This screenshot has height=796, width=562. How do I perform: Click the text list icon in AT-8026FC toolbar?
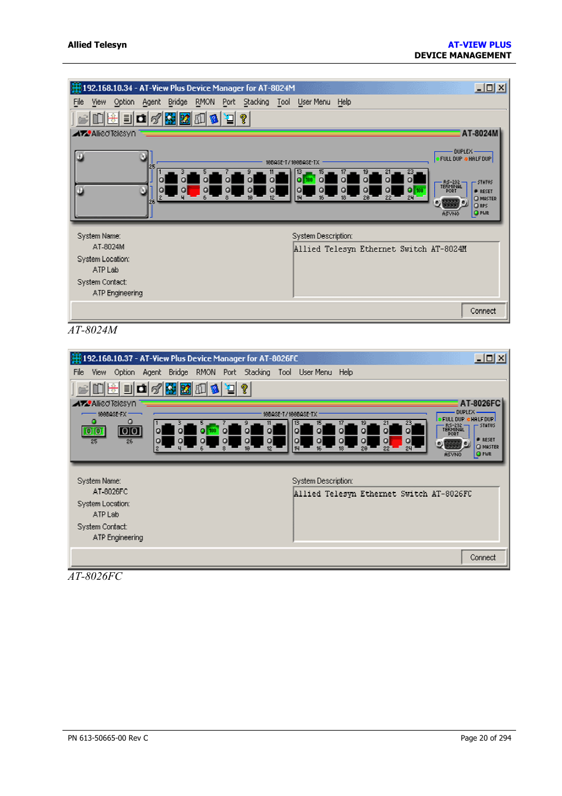[127, 389]
